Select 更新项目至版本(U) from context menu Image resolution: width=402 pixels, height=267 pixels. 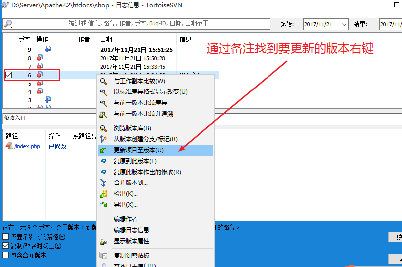click(138, 150)
